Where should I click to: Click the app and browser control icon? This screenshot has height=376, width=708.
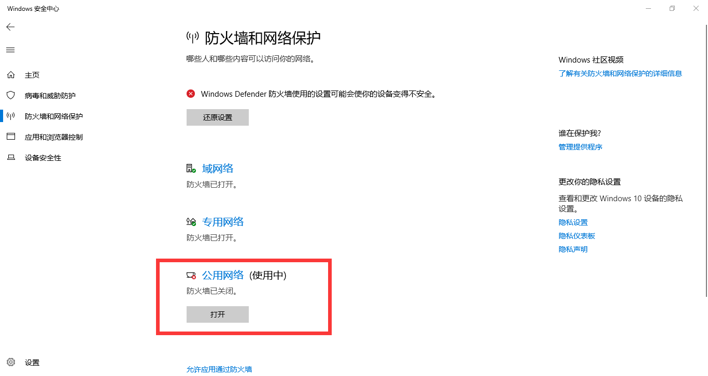point(10,137)
